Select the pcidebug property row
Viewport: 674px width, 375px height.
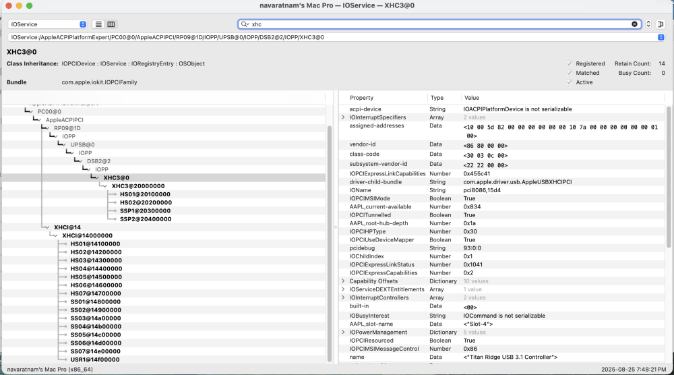point(502,248)
